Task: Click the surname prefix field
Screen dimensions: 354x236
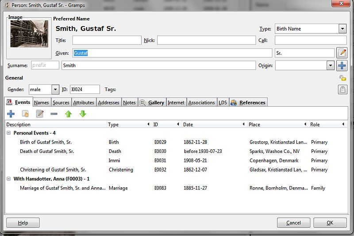Action: pos(45,65)
